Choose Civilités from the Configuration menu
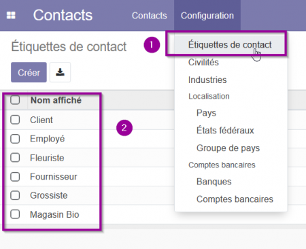 (x=203, y=62)
